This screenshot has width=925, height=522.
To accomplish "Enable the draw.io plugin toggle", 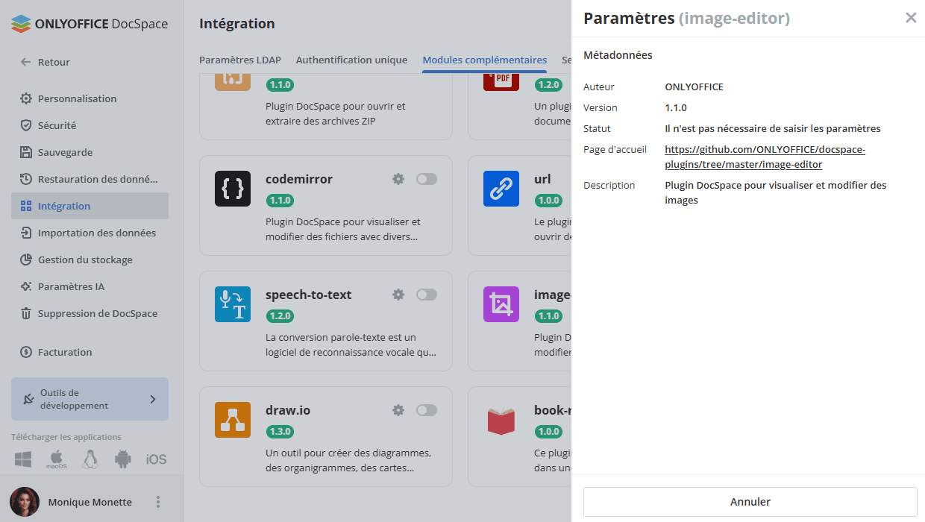I will tap(427, 410).
